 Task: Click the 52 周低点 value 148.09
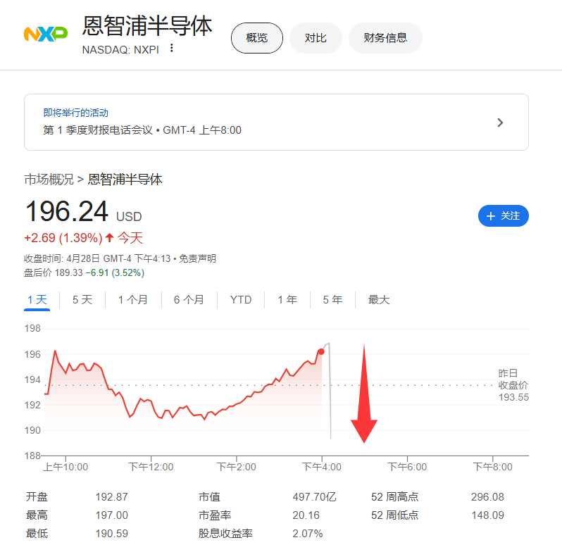487,515
